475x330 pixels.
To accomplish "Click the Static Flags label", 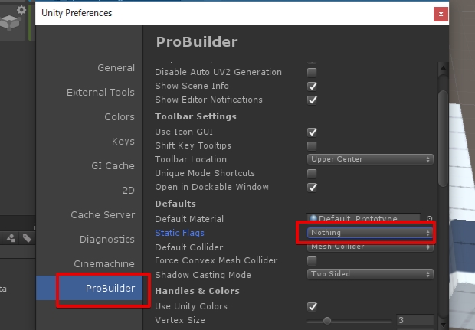I will (x=179, y=233).
